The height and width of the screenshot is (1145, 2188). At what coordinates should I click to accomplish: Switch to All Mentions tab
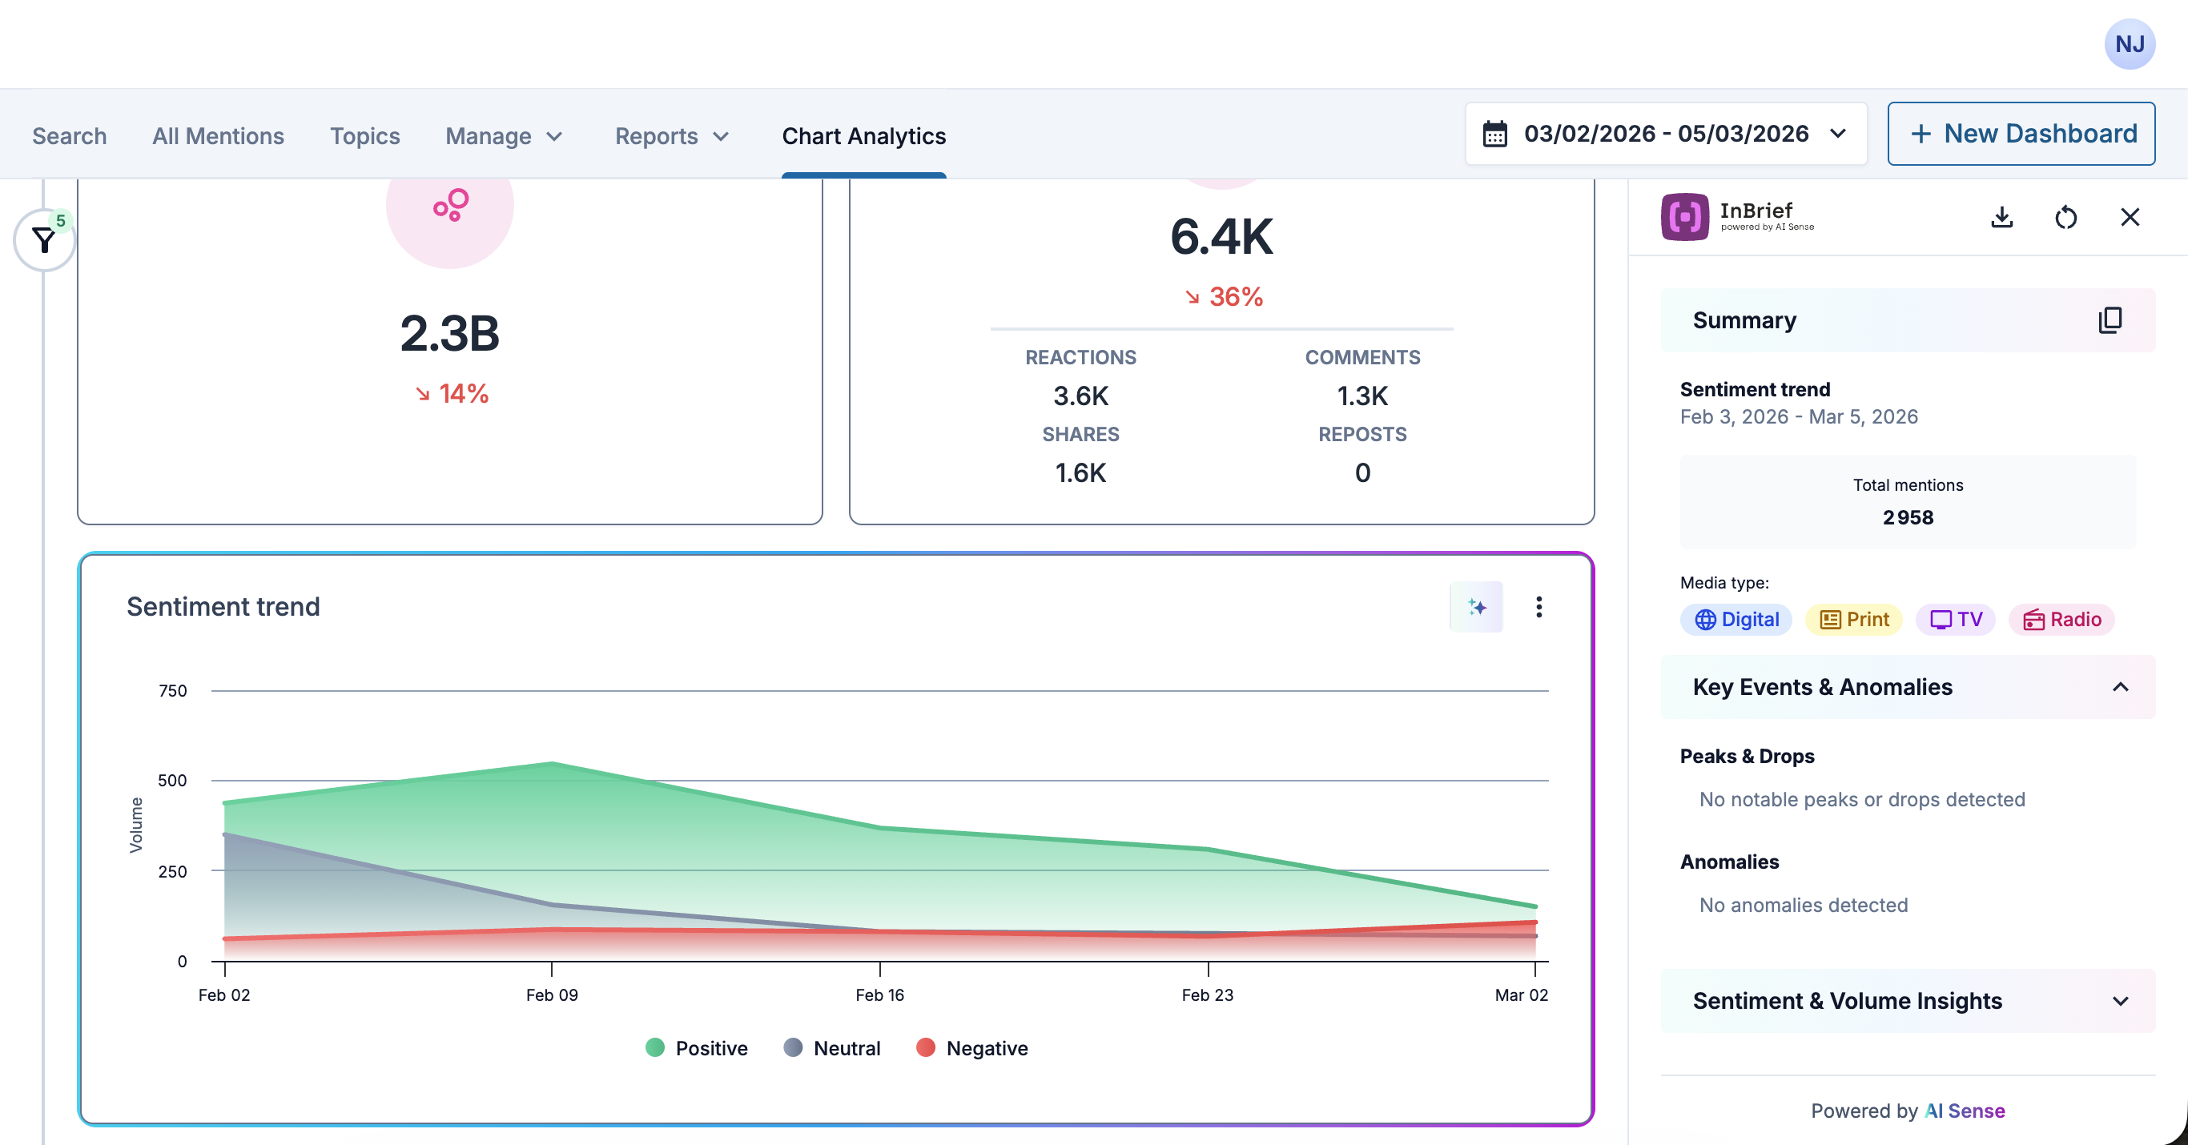(218, 136)
